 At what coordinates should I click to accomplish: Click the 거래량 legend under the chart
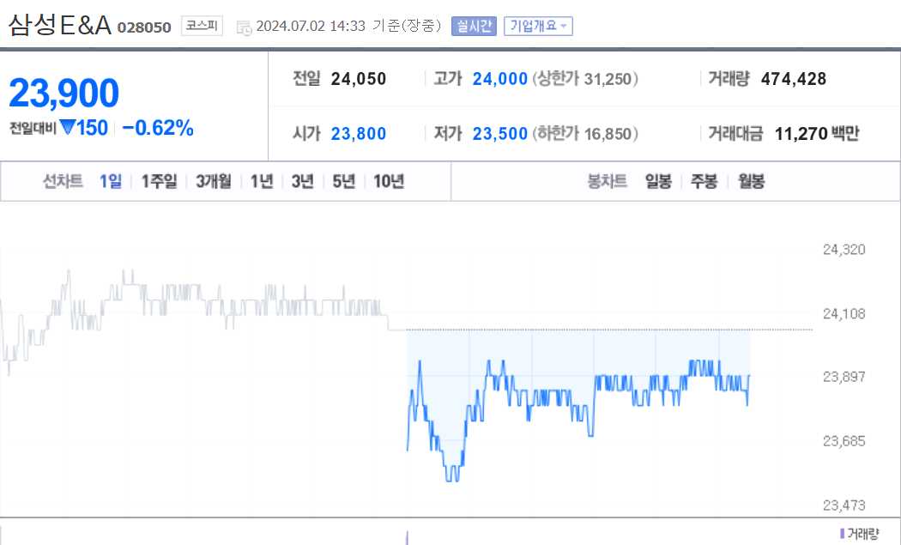coord(860,534)
